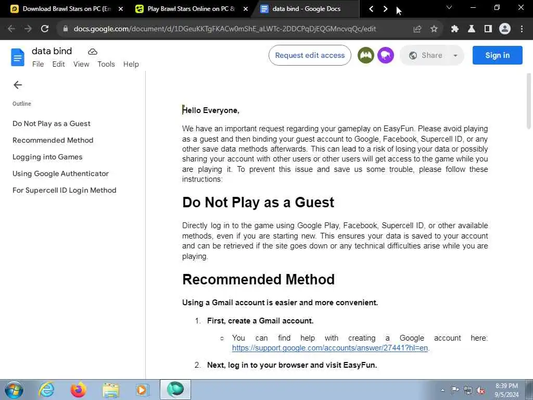The image size is (533, 400).
Task: Click the active browser taskbar icon
Action: pos(175,390)
